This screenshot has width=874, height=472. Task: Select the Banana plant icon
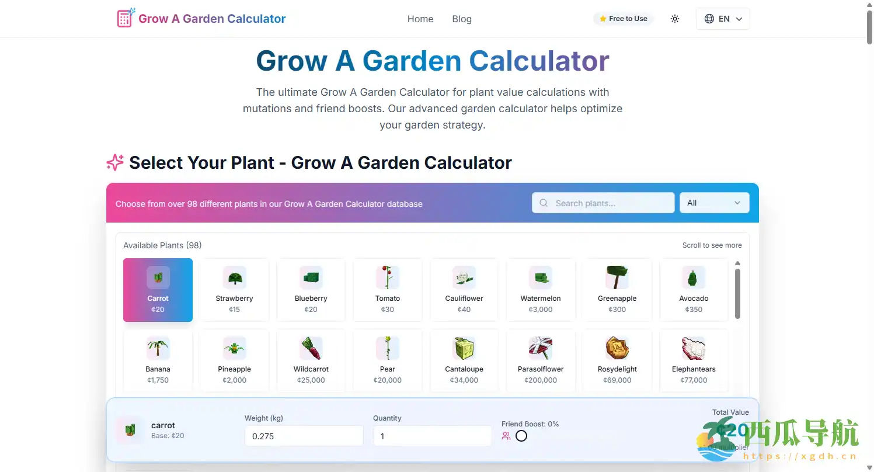point(158,349)
